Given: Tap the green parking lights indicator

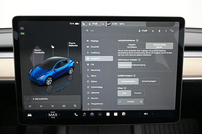Looking at the screenshot, I should [x=22, y=34].
